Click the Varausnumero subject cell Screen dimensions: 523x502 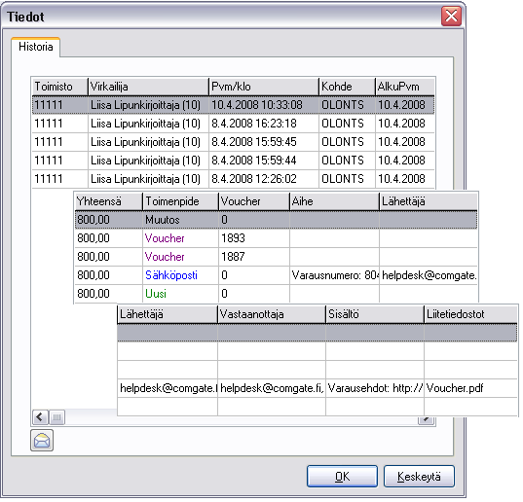coord(334,275)
